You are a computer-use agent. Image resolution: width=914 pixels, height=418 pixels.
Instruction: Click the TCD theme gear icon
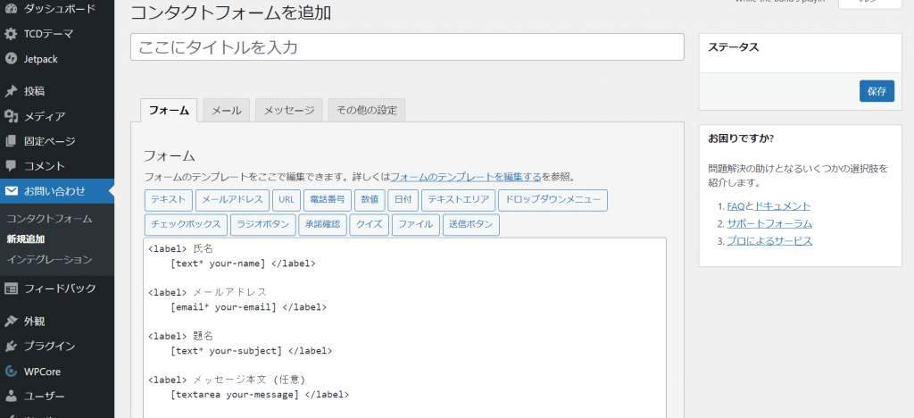[x=11, y=34]
